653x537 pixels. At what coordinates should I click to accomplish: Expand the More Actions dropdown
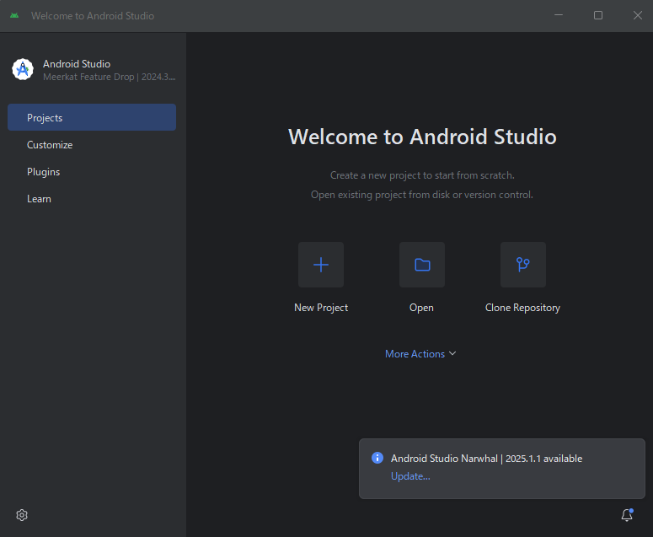coord(420,354)
